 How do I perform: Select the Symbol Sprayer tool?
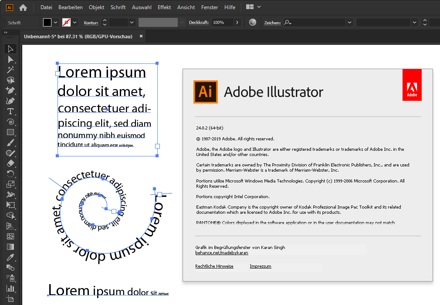click(10, 278)
